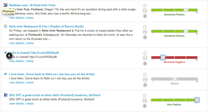
Task: Click the Neutral gray sentiment slider handle
Action: pos(175,79)
